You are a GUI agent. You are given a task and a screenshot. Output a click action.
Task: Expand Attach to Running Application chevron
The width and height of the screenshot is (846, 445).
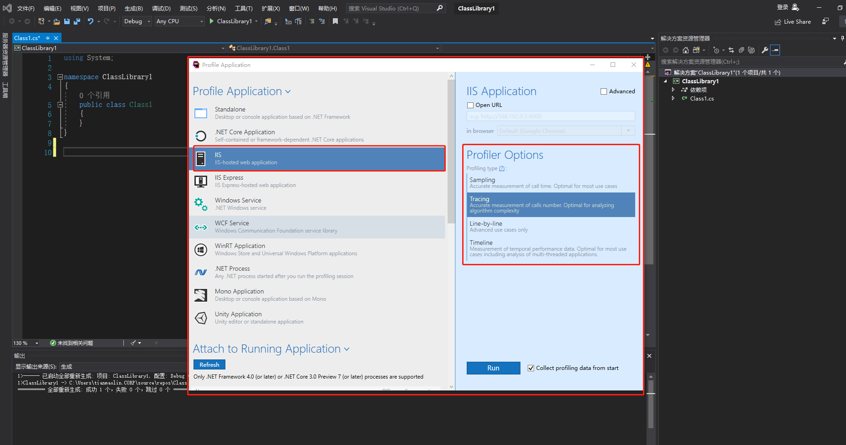[x=347, y=349]
